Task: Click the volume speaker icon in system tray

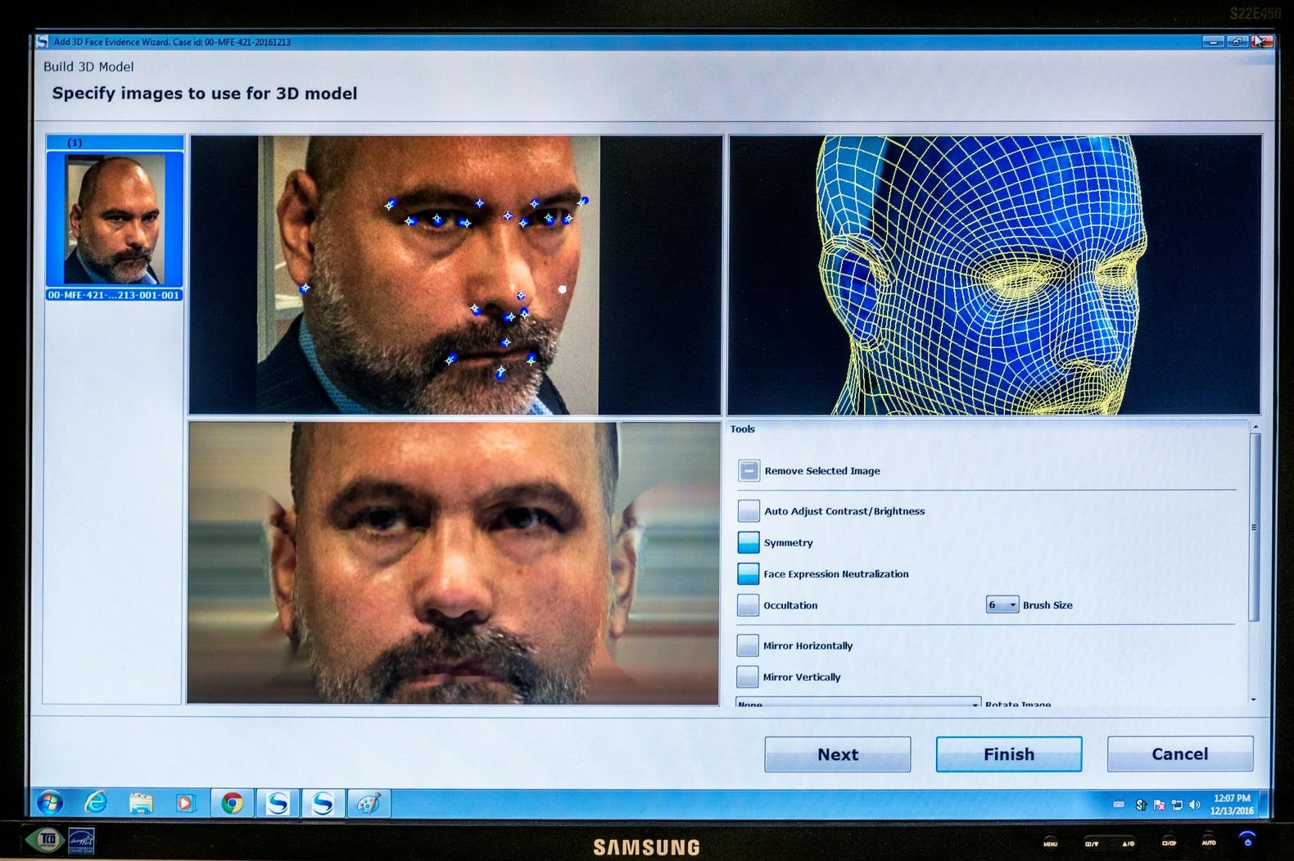Action: (x=1194, y=804)
